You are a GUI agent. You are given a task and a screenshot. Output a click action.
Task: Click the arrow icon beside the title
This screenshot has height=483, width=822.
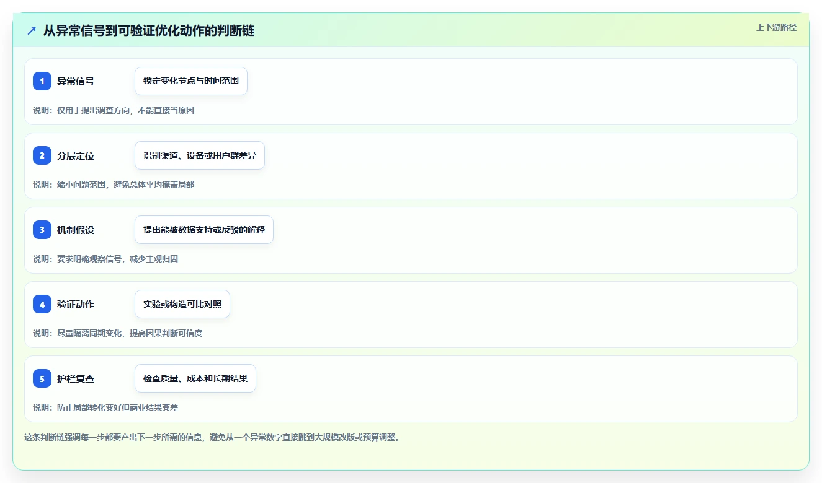tap(32, 30)
